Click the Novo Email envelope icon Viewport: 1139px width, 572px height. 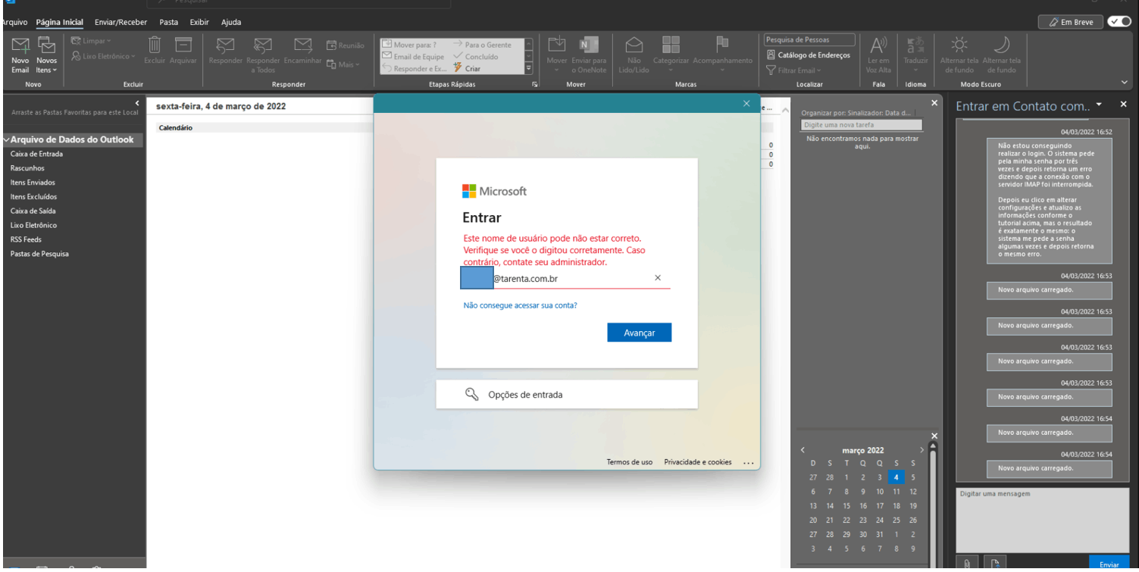pos(20,46)
